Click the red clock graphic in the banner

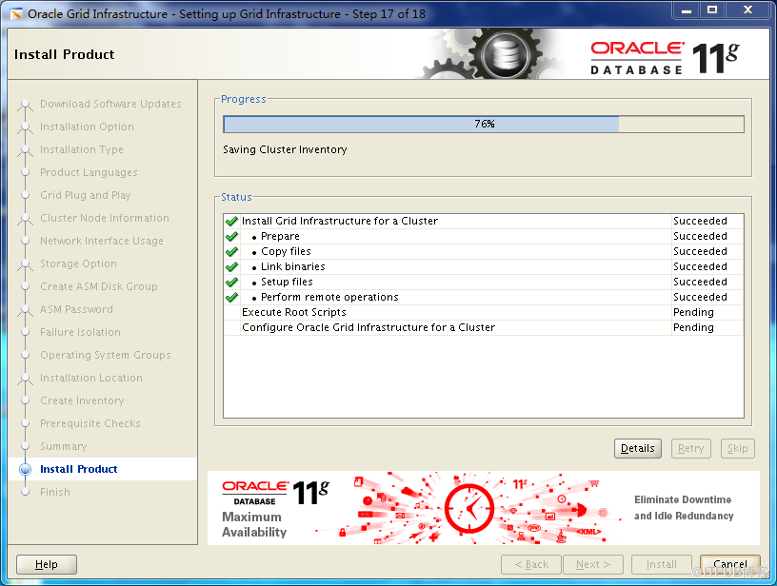tap(468, 508)
